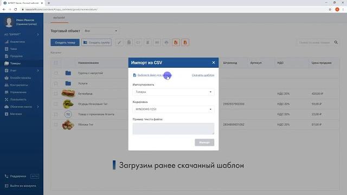347x195 pixels.
Task: Open Чеки in the sidebar
Action: pos(13,49)
